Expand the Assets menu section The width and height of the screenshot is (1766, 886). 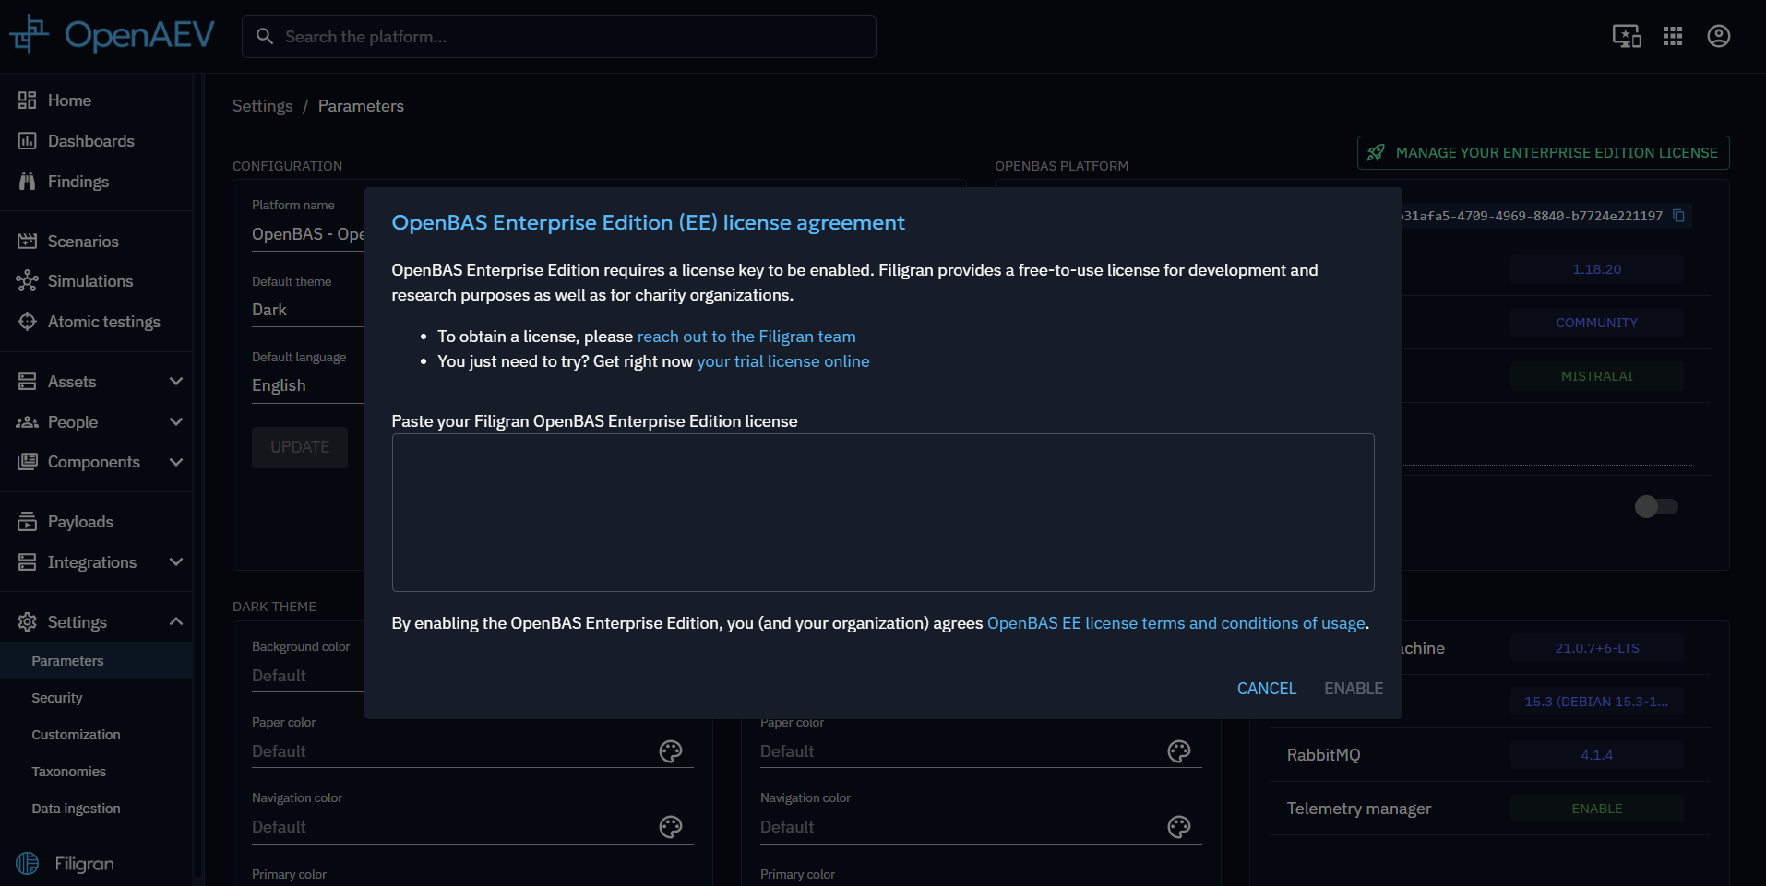175,382
